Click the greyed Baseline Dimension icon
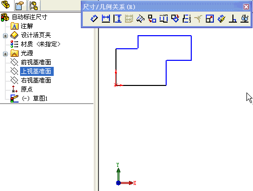Image resolution: width=253 pixels, height=191 pixels. pos(129,19)
